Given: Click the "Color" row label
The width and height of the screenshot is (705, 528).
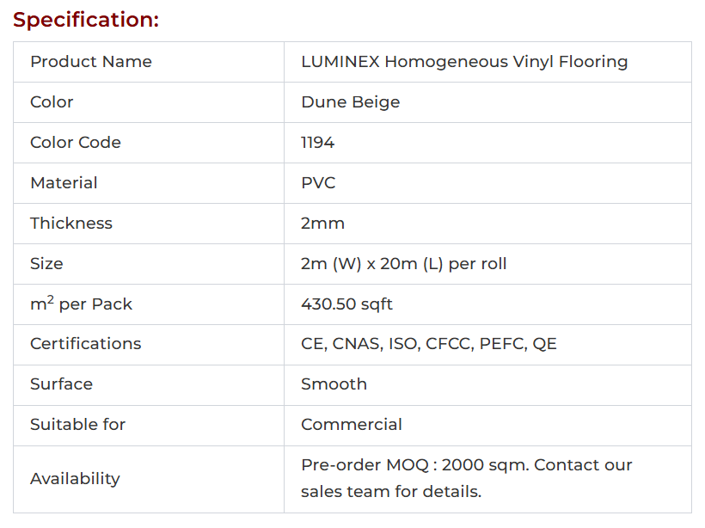Looking at the screenshot, I should [x=52, y=102].
